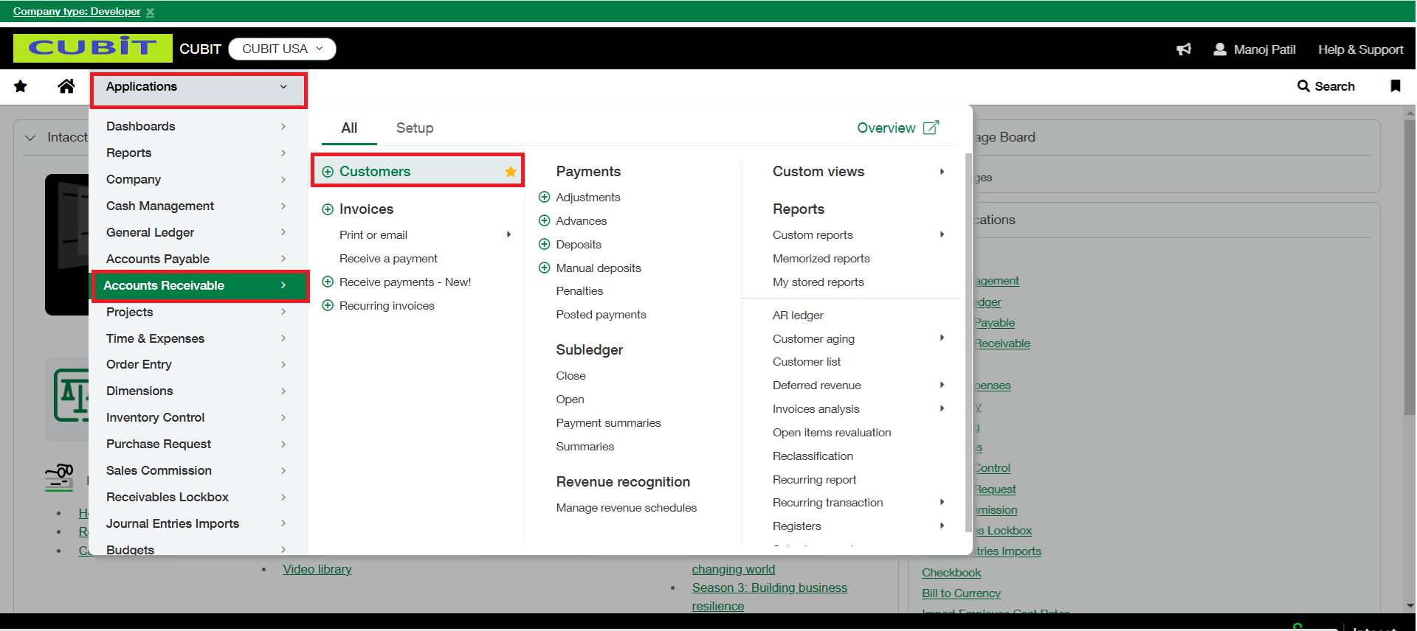This screenshot has width=1417, height=631.
Task: Click the bookmark icon near Search
Action: pyautogui.click(x=1395, y=86)
